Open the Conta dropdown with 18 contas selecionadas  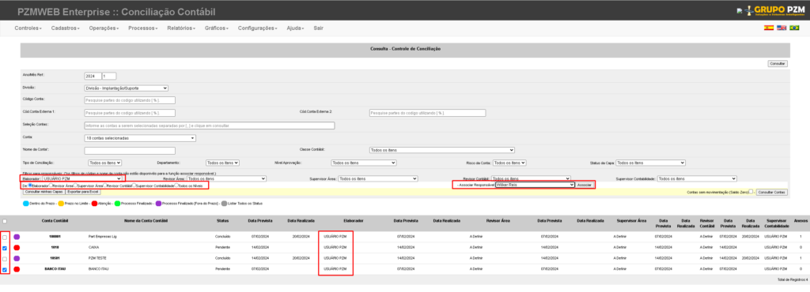pos(140,138)
